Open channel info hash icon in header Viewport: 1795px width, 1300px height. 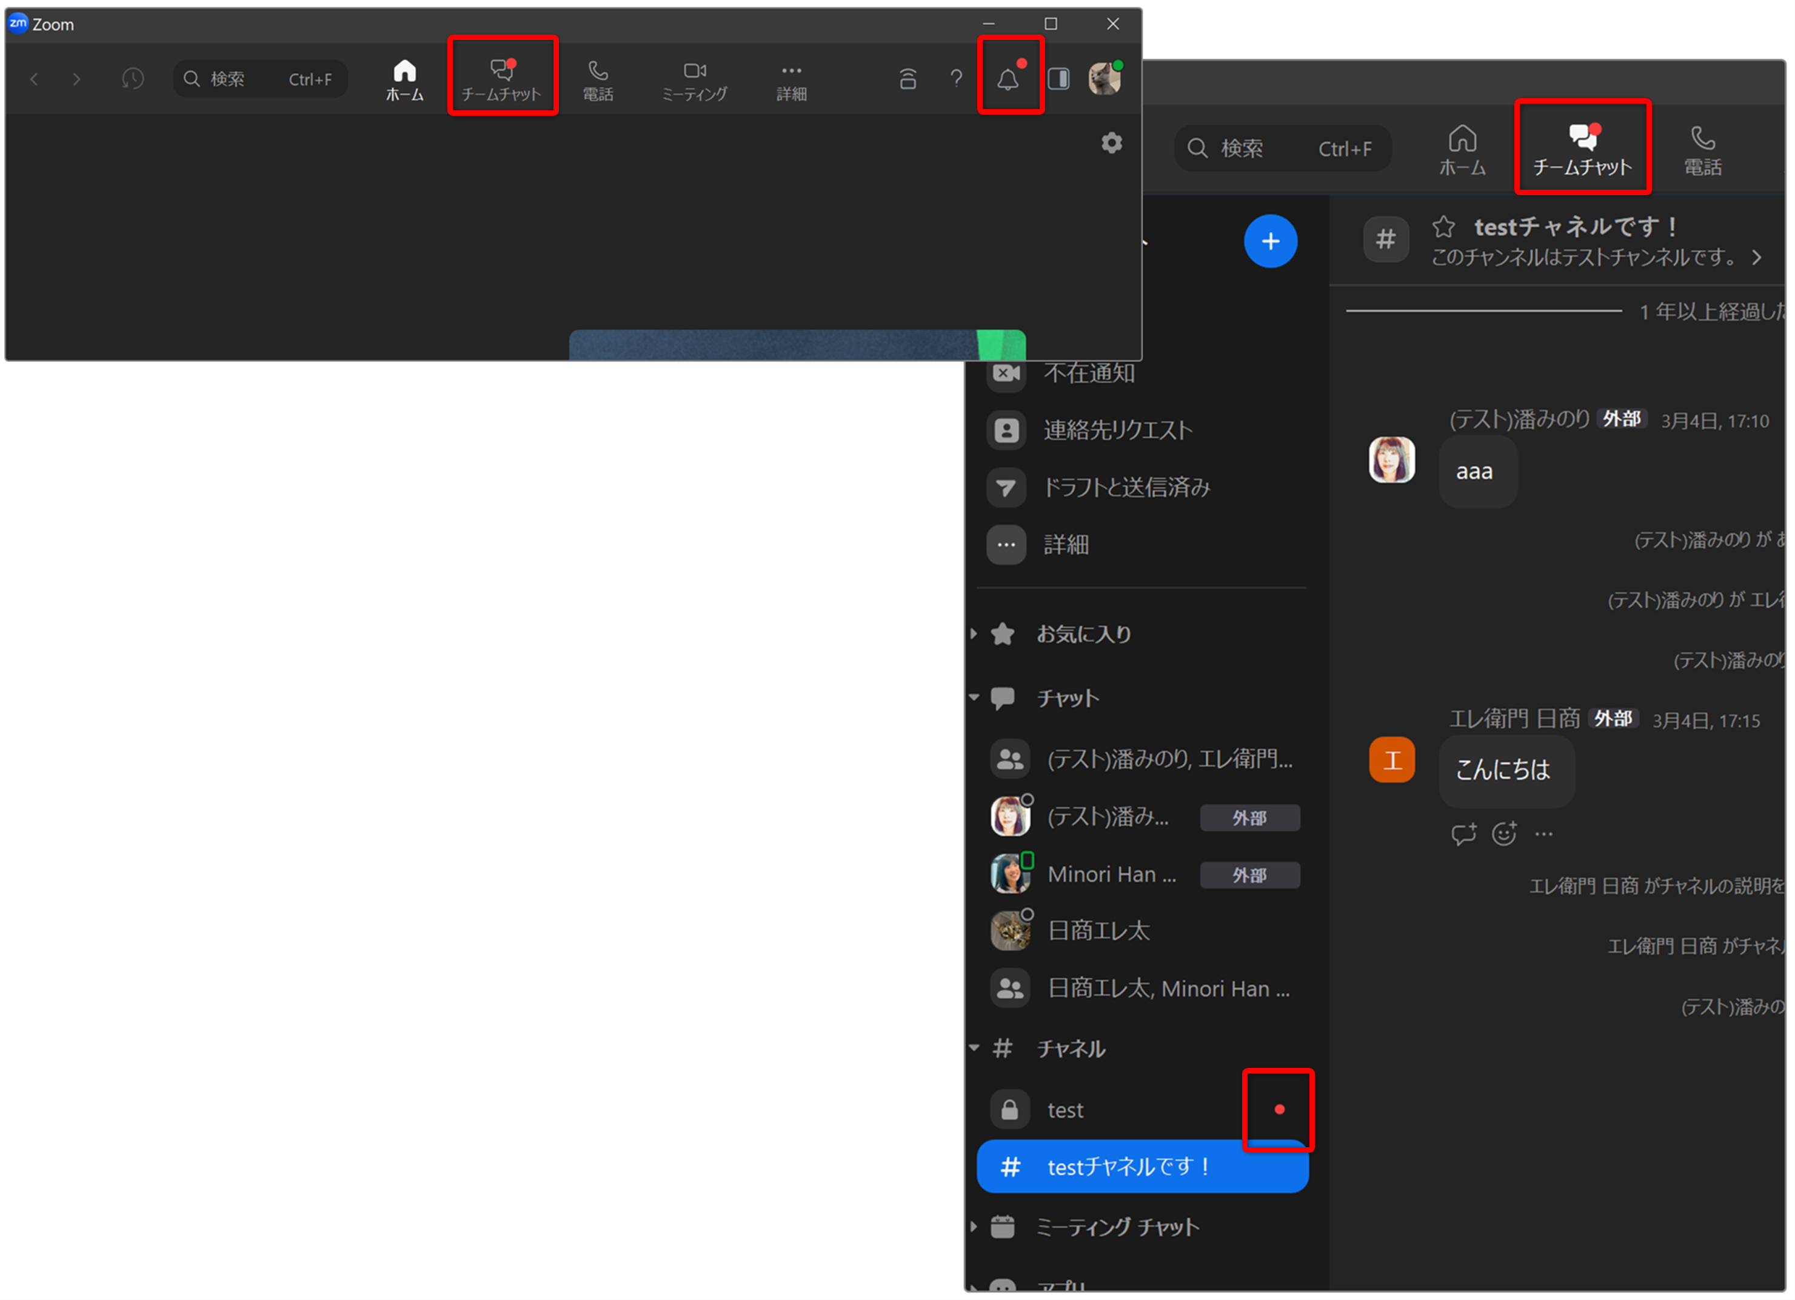(x=1386, y=239)
